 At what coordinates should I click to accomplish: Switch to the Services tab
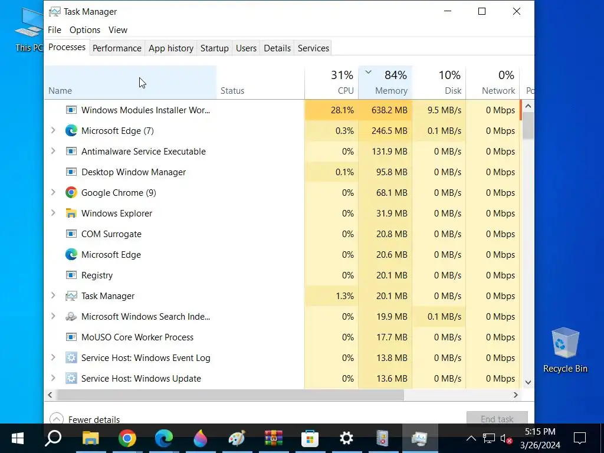(313, 48)
